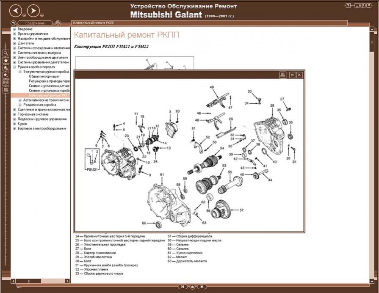Click the exploded gearbox diagram image
Image resolution: width=379 pixels, height=293 pixels.
tap(189, 155)
